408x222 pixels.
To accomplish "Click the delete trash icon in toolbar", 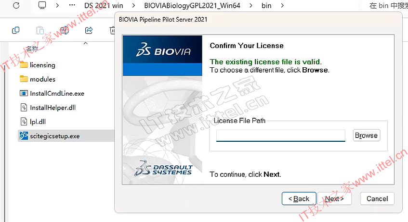I will pyautogui.click(x=112, y=30).
